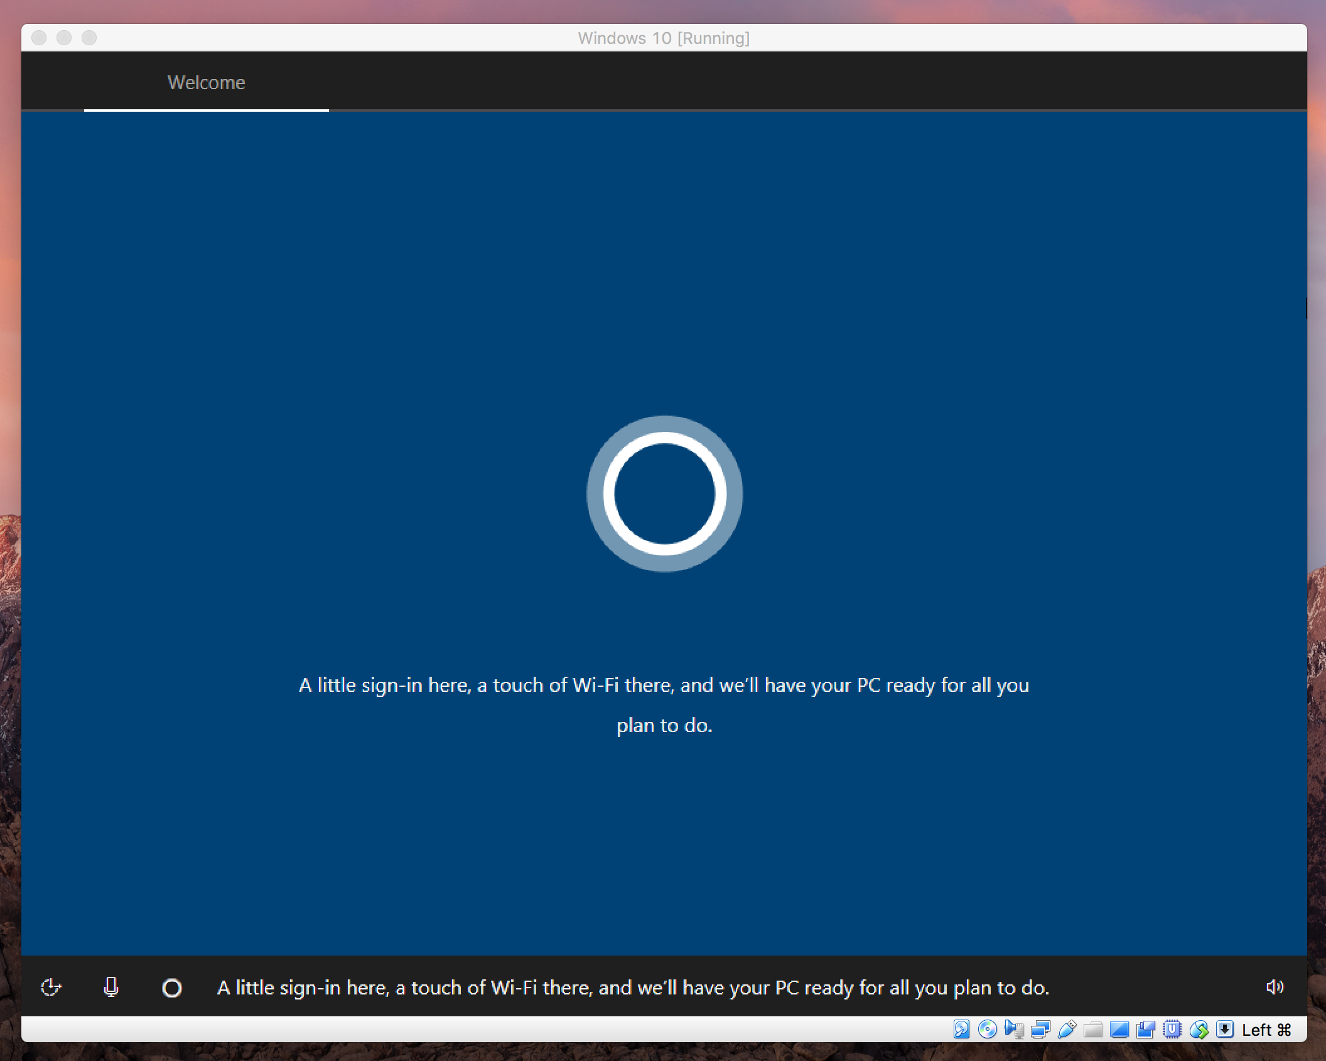Open the shared folders icon
The image size is (1326, 1061).
1093,1030
